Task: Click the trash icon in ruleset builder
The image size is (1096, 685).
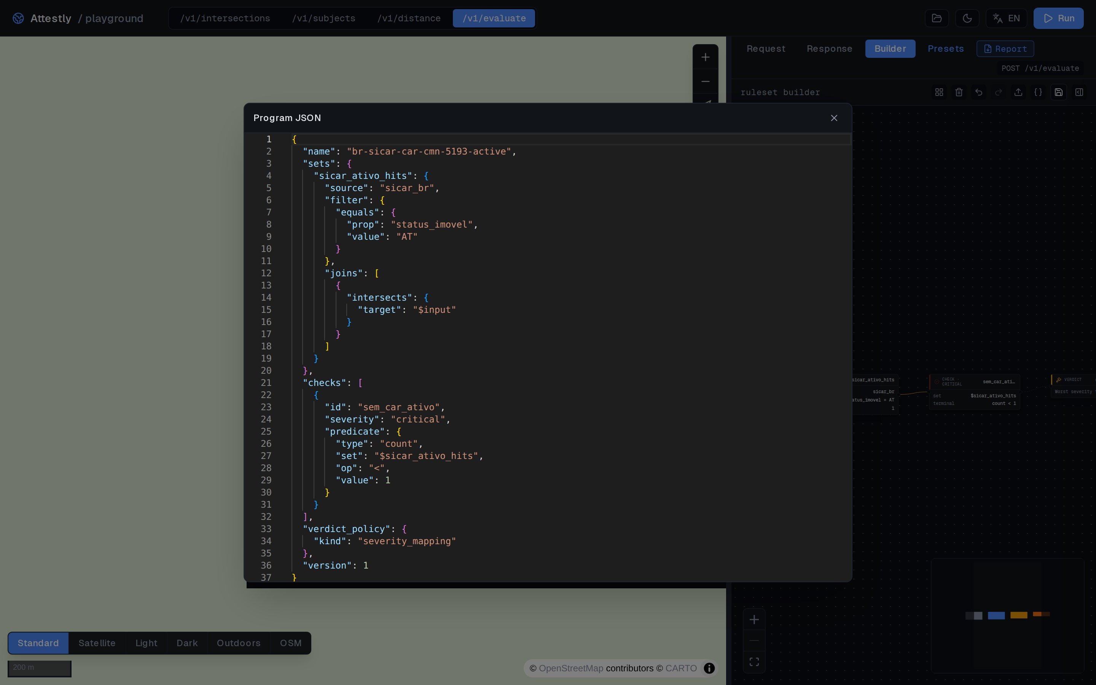Action: click(959, 92)
